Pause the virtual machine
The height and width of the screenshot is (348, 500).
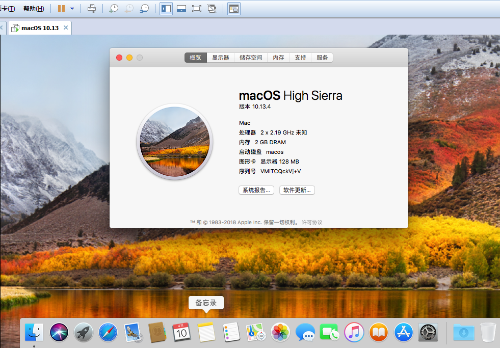click(x=61, y=9)
